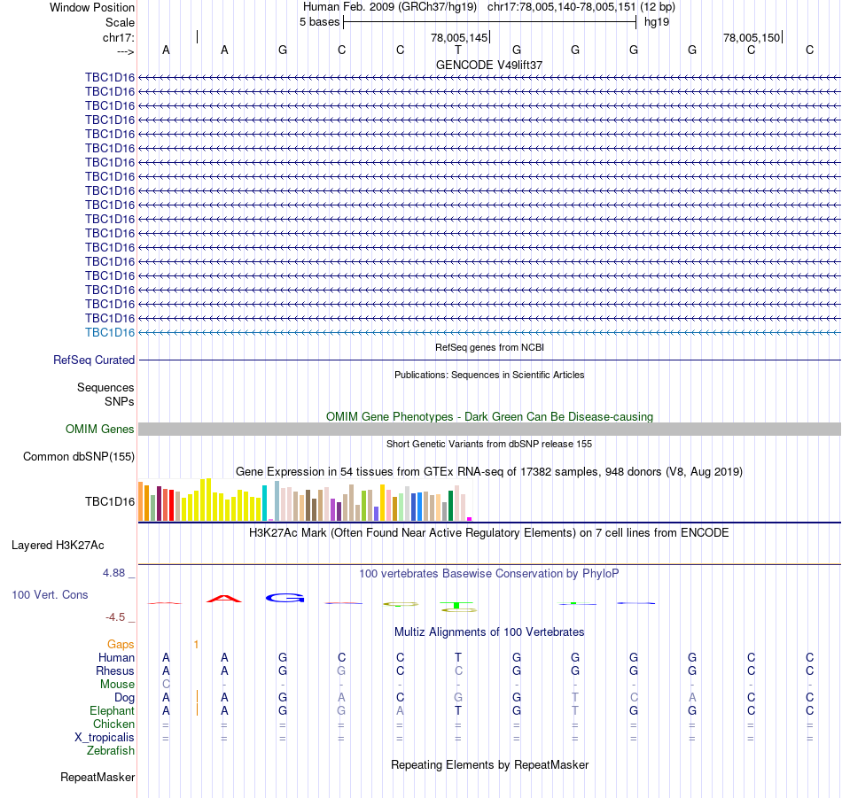Click the orange Gaps label
This screenshot has height=798, width=842.
point(121,644)
